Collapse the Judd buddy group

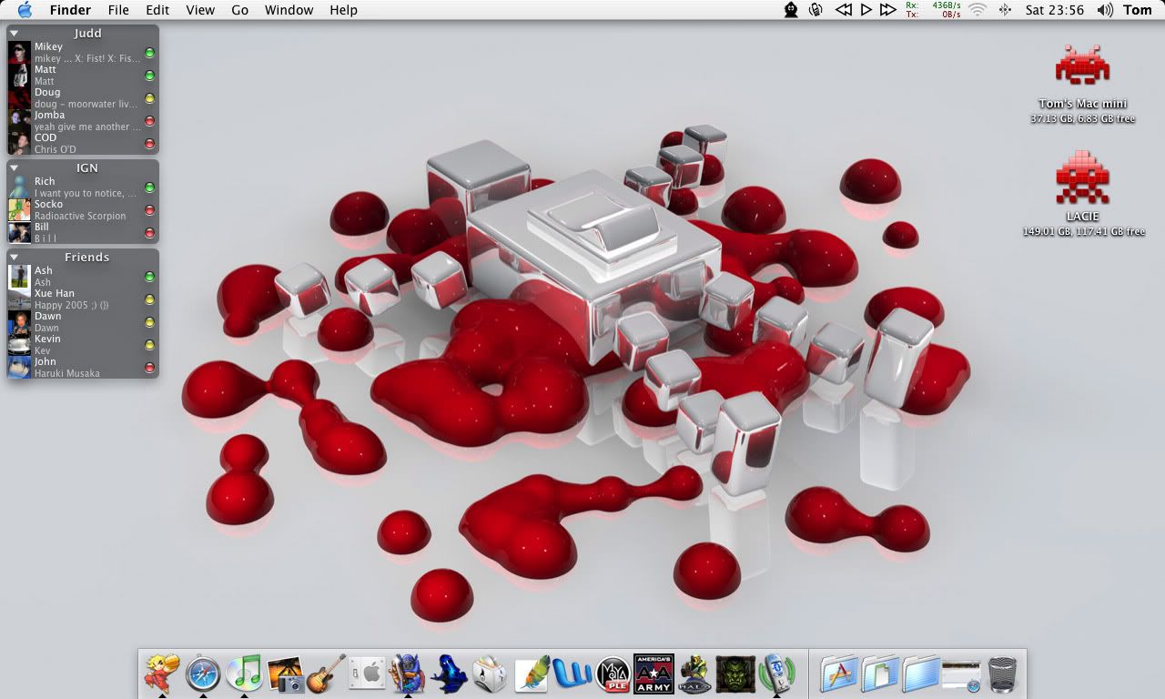[x=15, y=34]
